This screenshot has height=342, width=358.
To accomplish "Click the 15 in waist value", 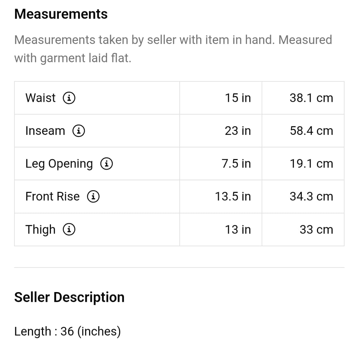I will point(238,98).
